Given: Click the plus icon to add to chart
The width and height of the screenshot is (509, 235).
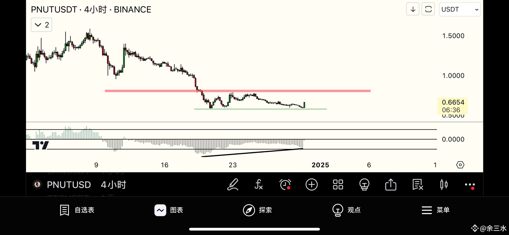Looking at the screenshot, I should click(x=312, y=184).
